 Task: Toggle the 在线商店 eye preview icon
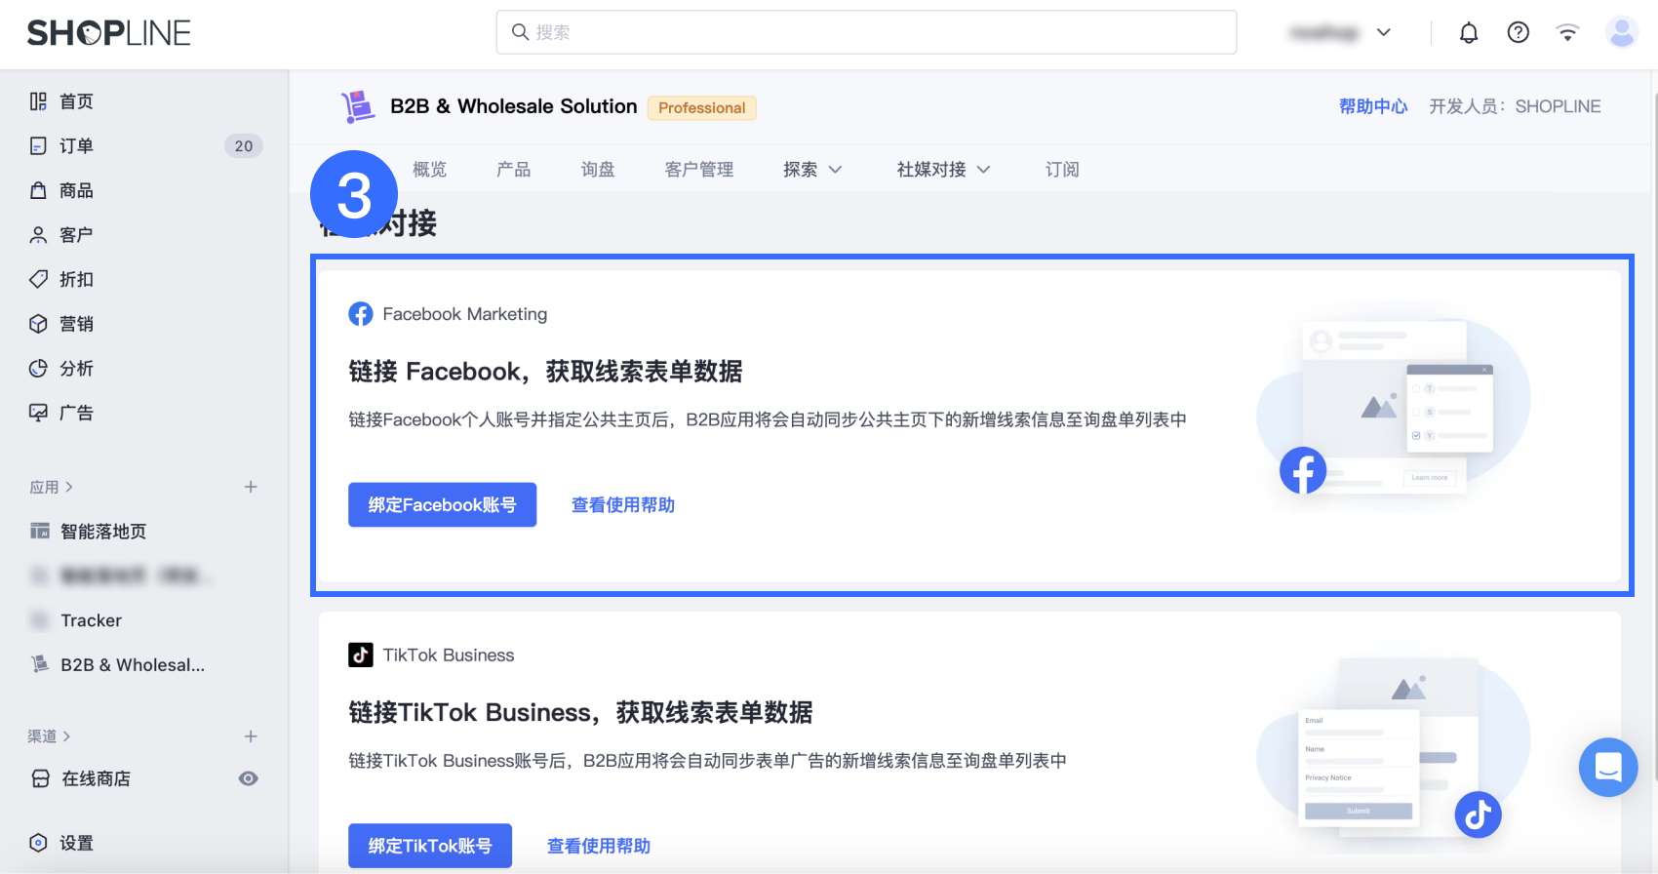pyautogui.click(x=249, y=778)
